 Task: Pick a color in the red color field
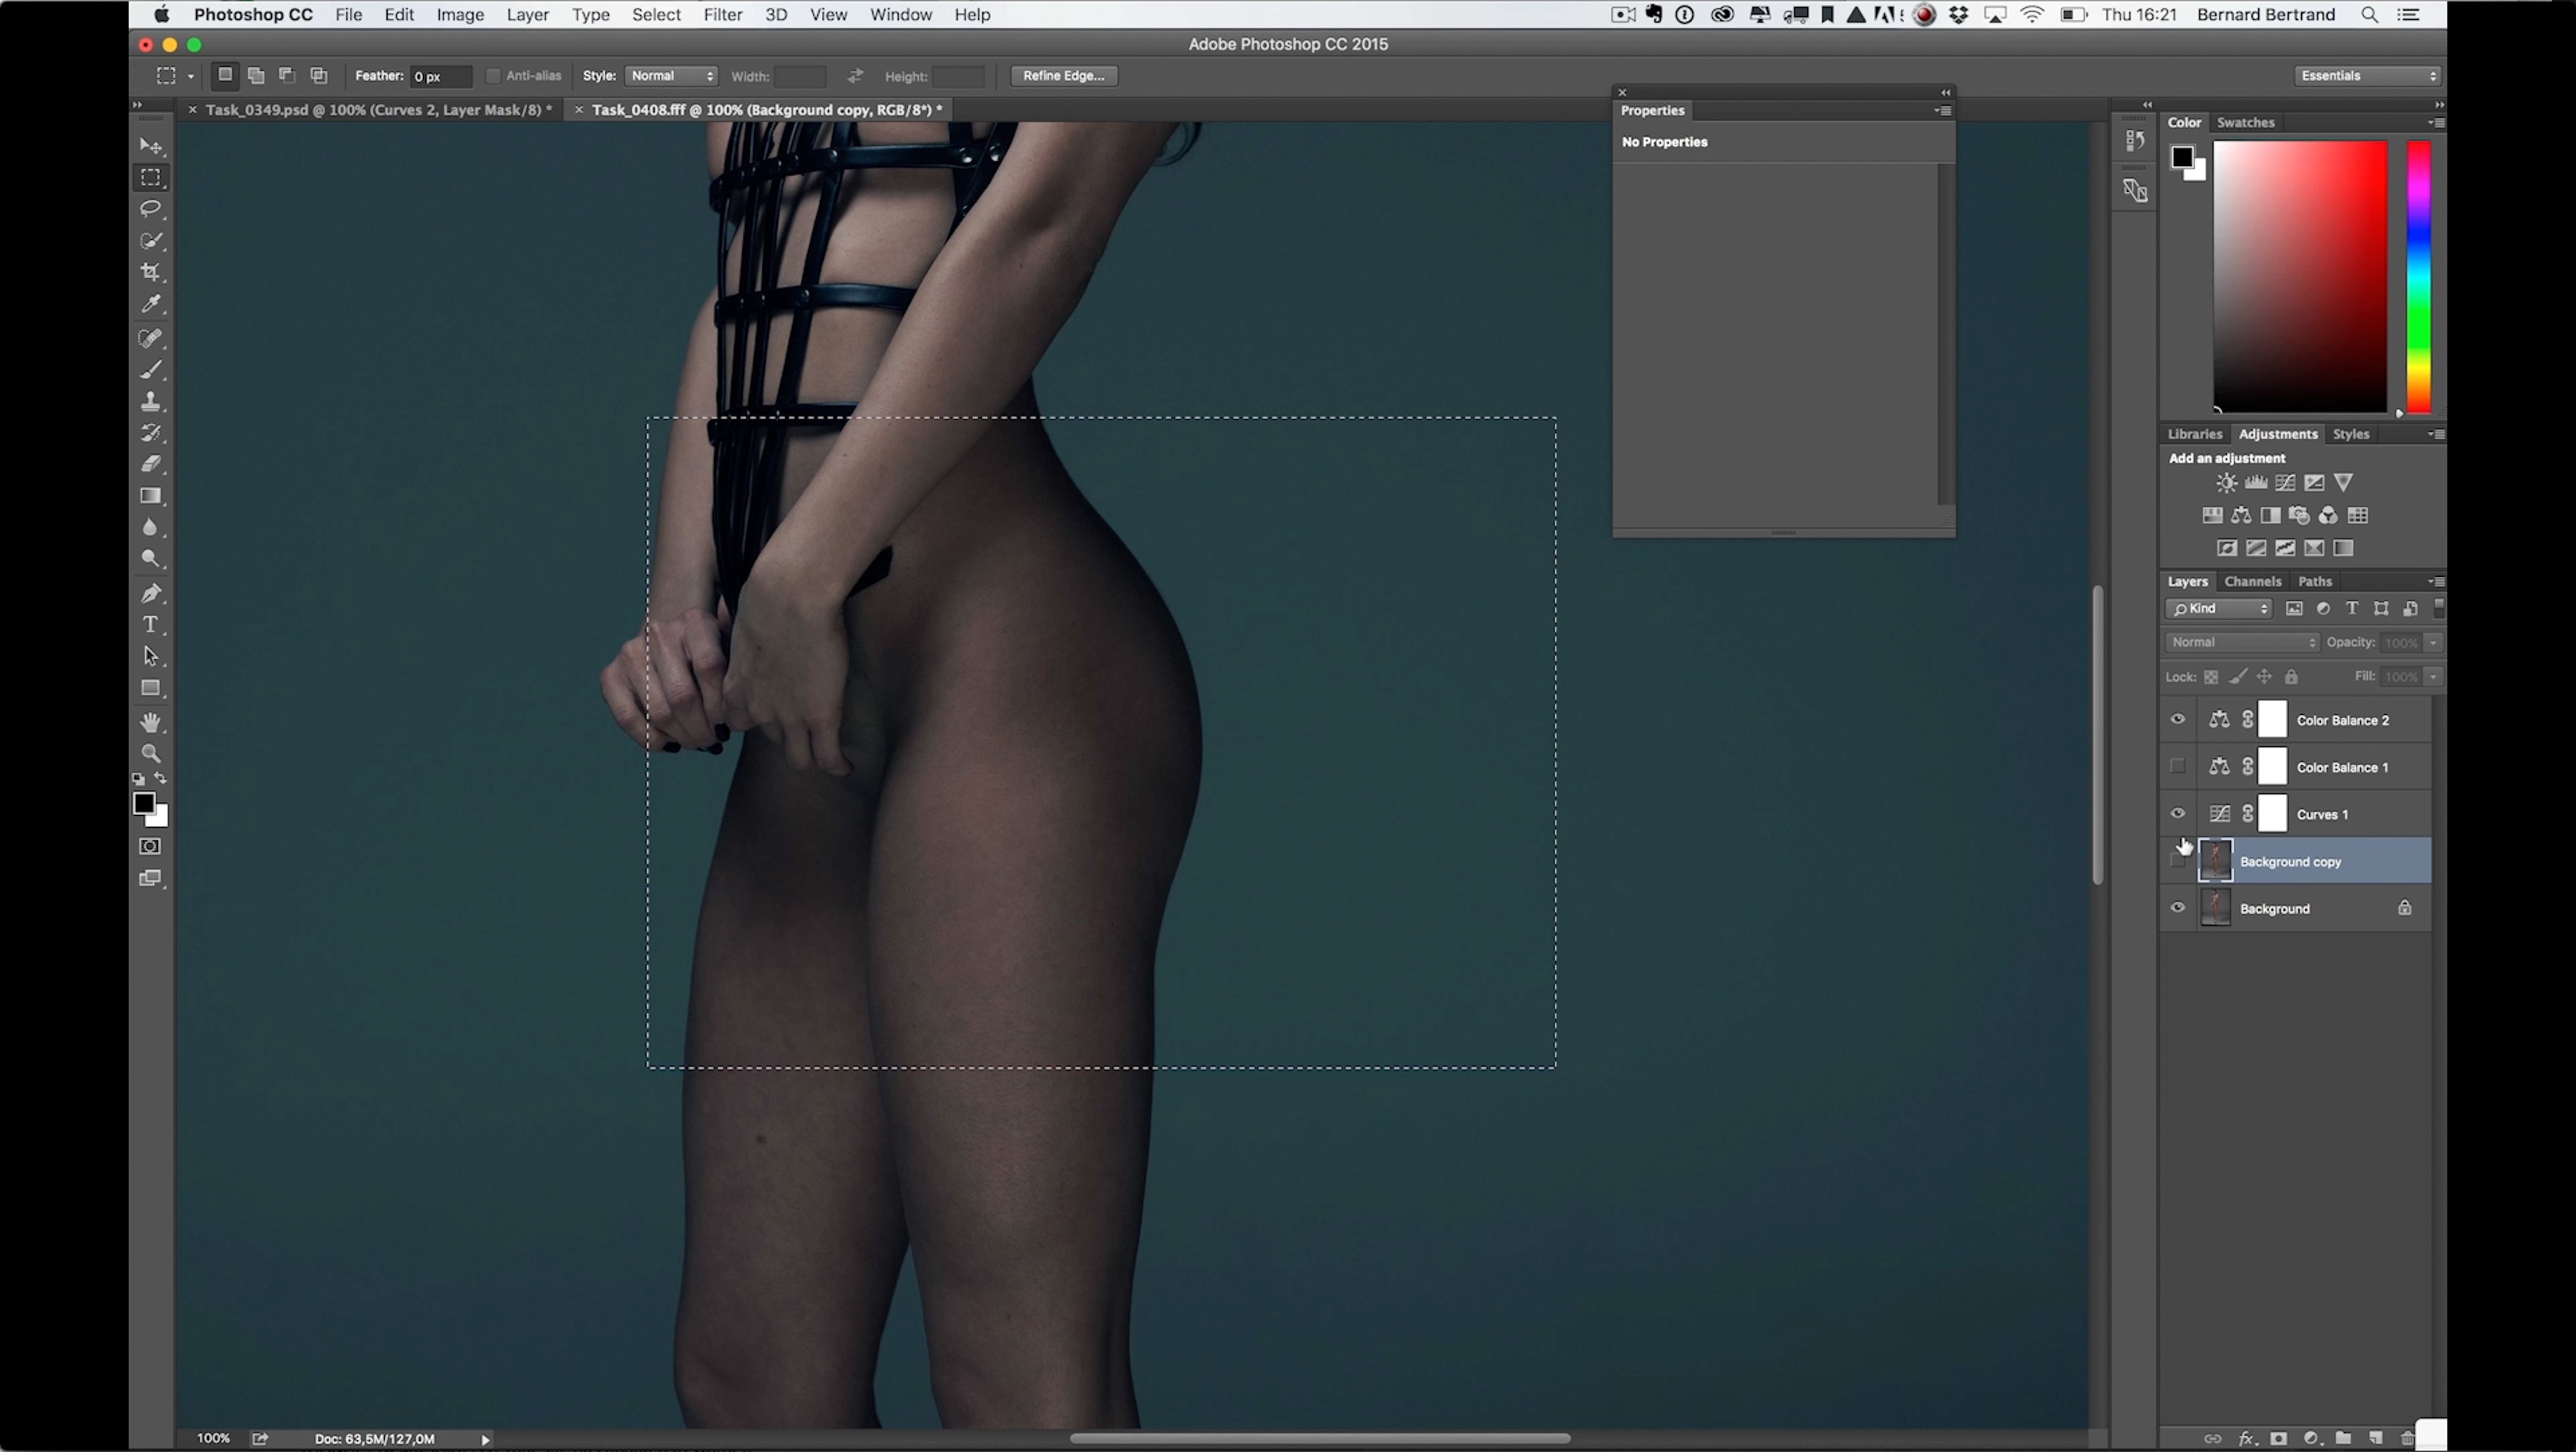[2299, 276]
